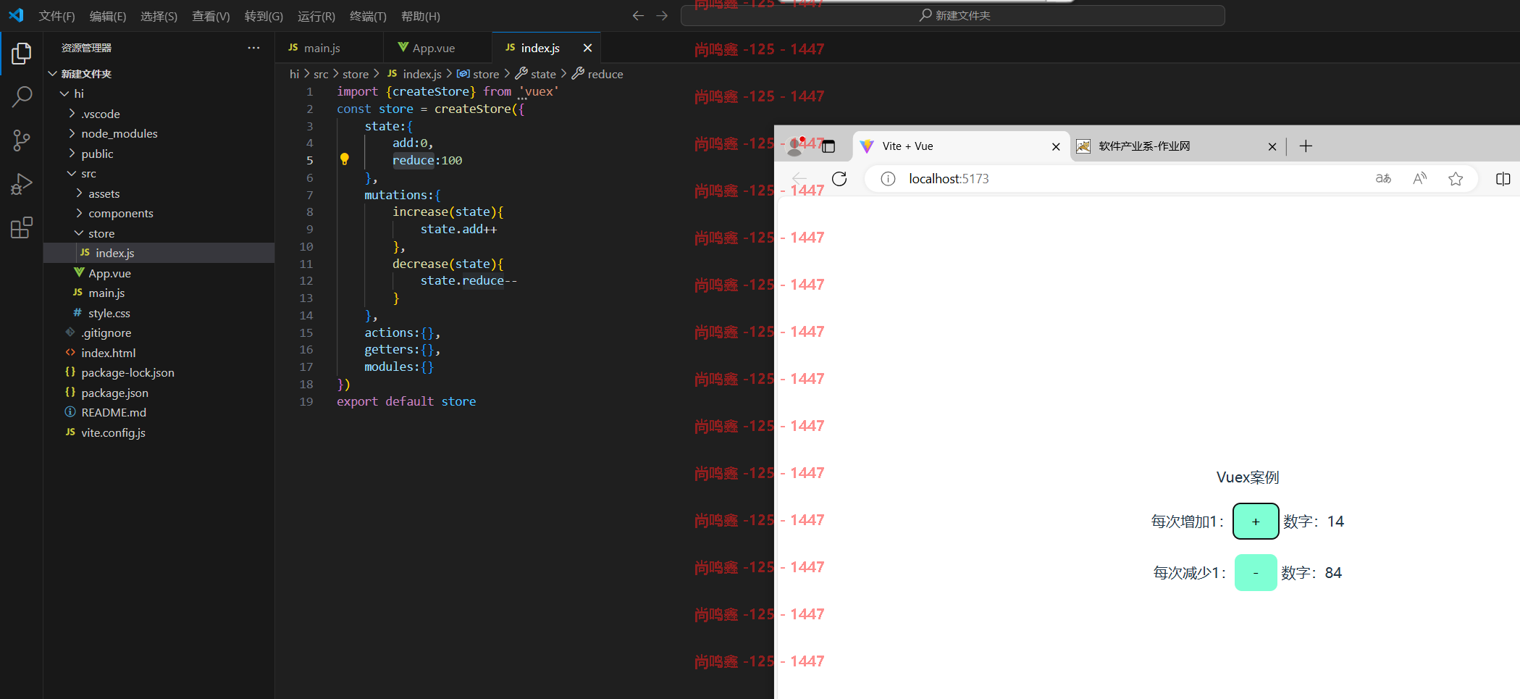Open index.html in the file tree
The image size is (1520, 699).
pos(159,353)
